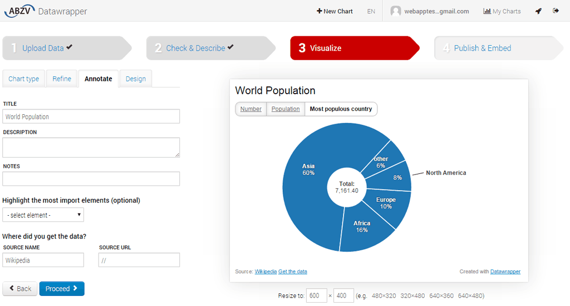The width and height of the screenshot is (570, 306).
Task: Switch to the Chart type tab
Action: coord(23,79)
